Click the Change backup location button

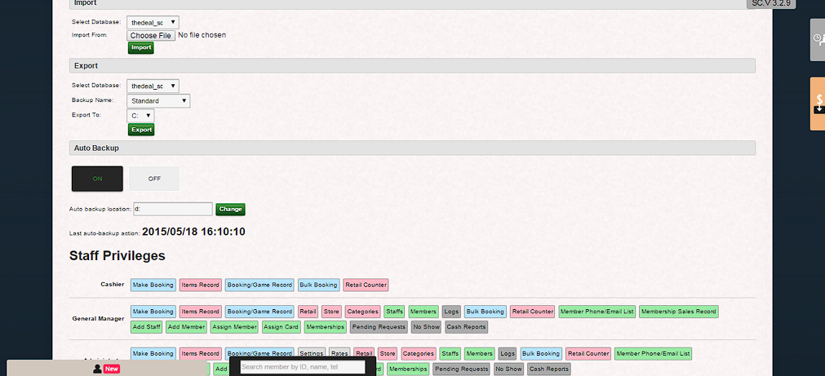pos(230,210)
